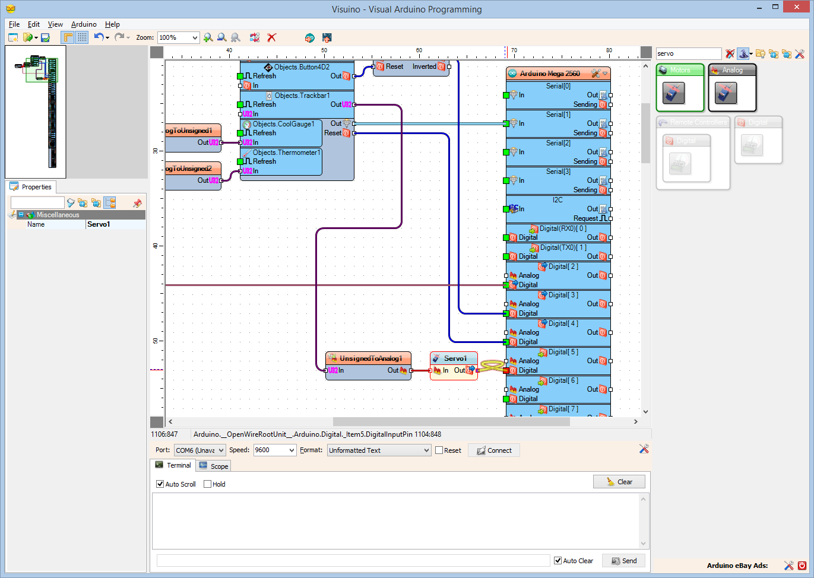Click the Connect button

[x=493, y=450]
